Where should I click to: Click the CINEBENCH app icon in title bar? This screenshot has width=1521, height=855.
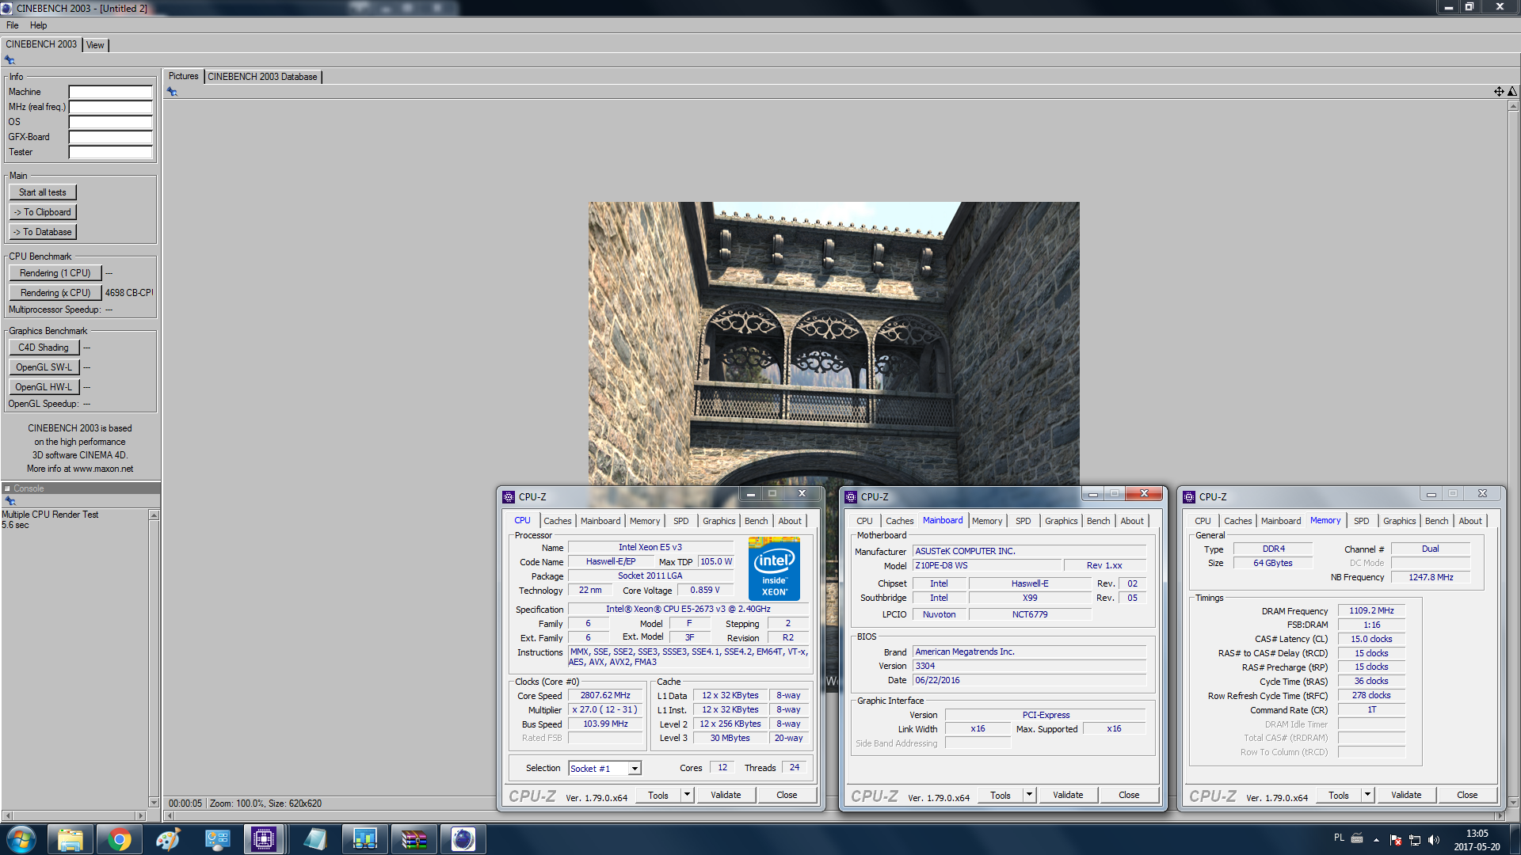7,8
